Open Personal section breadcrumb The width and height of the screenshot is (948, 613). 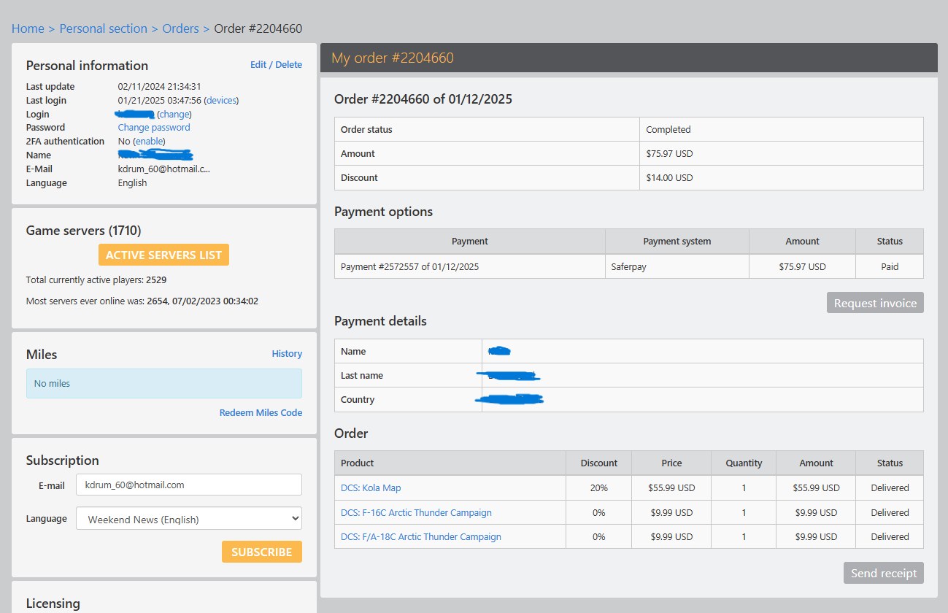coord(104,28)
